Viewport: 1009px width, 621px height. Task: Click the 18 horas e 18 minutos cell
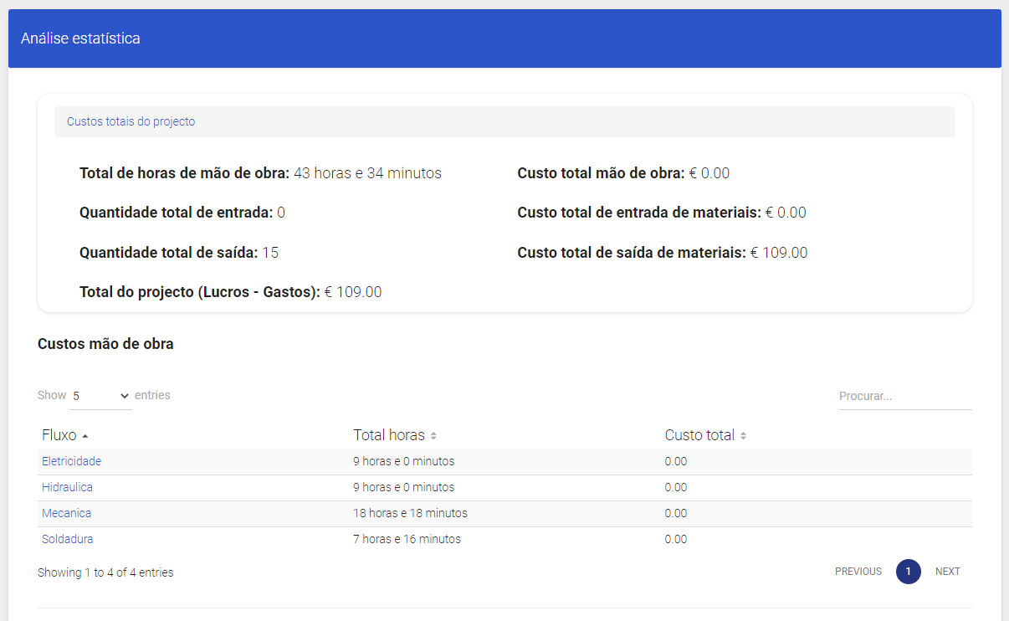pos(410,513)
